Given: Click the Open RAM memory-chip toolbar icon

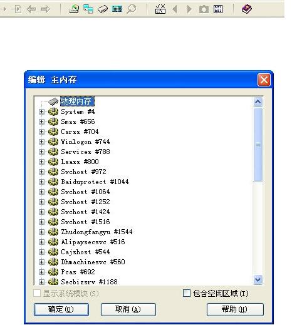Looking at the screenshot, I should [103, 9].
